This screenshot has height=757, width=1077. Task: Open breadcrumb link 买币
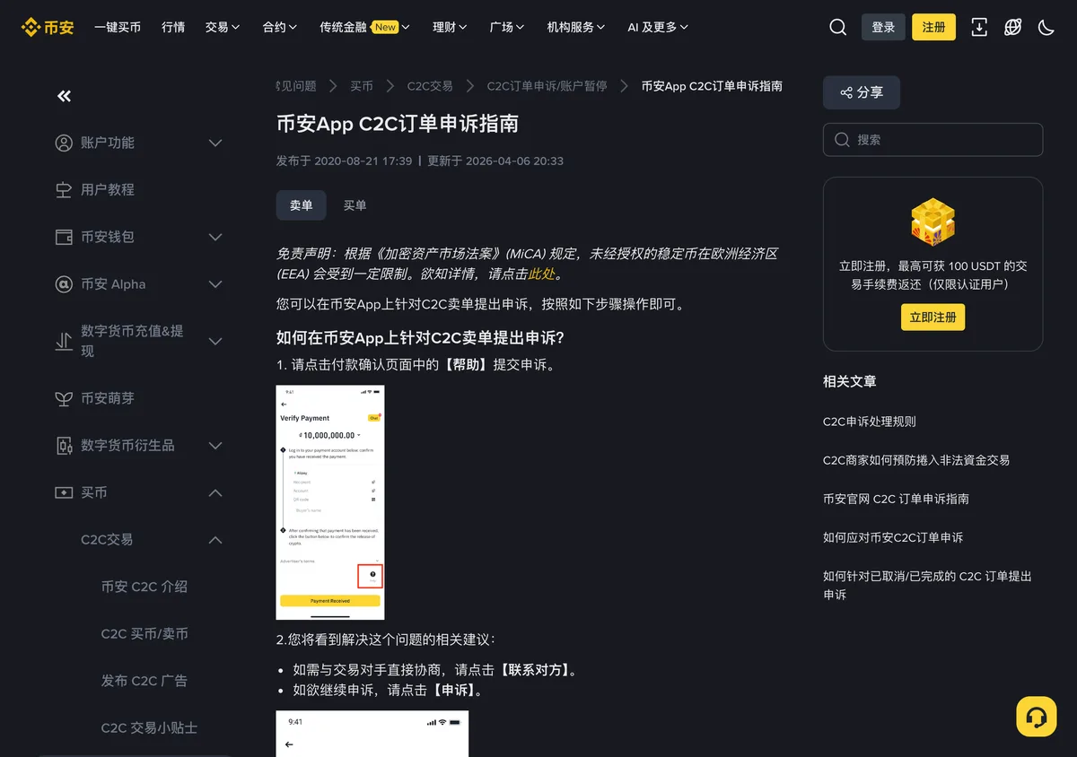click(x=362, y=86)
